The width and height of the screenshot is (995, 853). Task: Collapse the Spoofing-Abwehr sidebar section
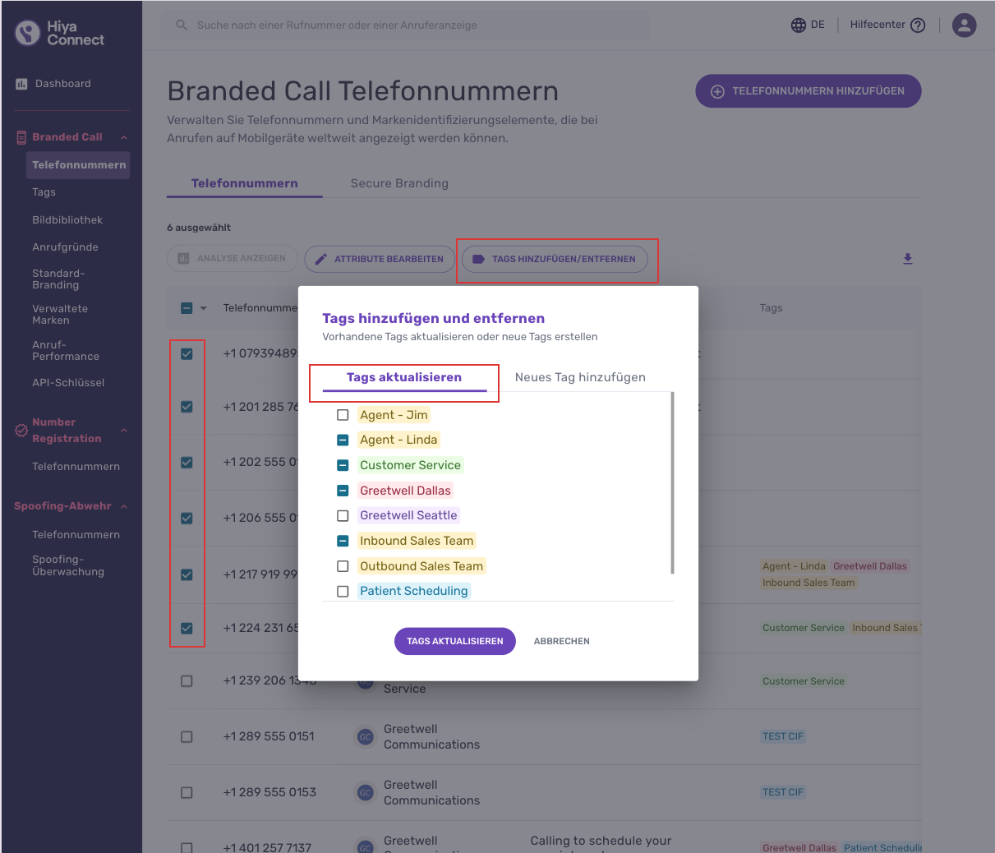pyautogui.click(x=124, y=506)
